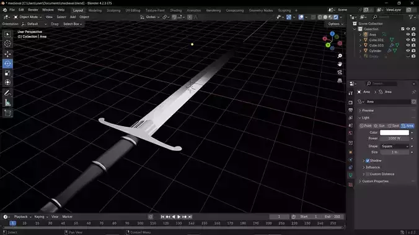Open the Render menu

pyautogui.click(x=33, y=10)
